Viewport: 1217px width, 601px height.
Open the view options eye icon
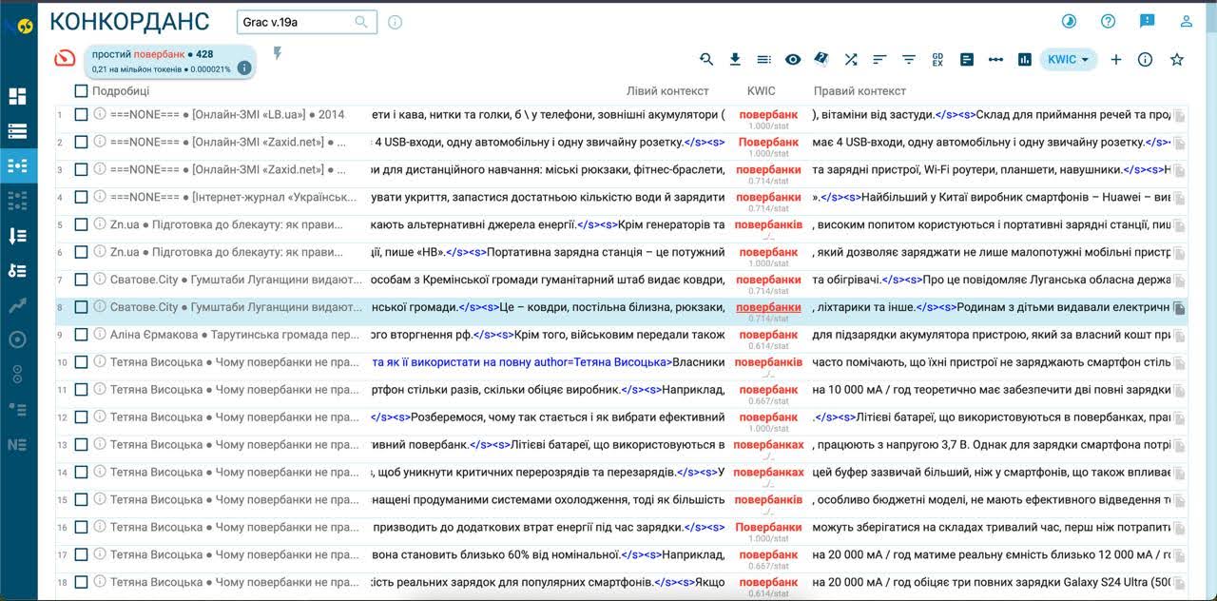793,59
